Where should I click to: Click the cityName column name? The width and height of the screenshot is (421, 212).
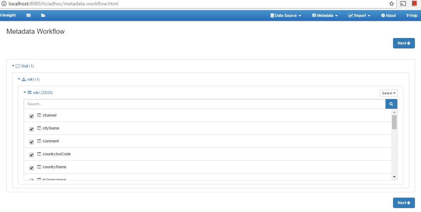click(51, 128)
